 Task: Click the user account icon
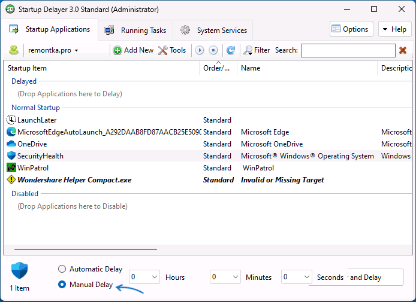(14, 50)
